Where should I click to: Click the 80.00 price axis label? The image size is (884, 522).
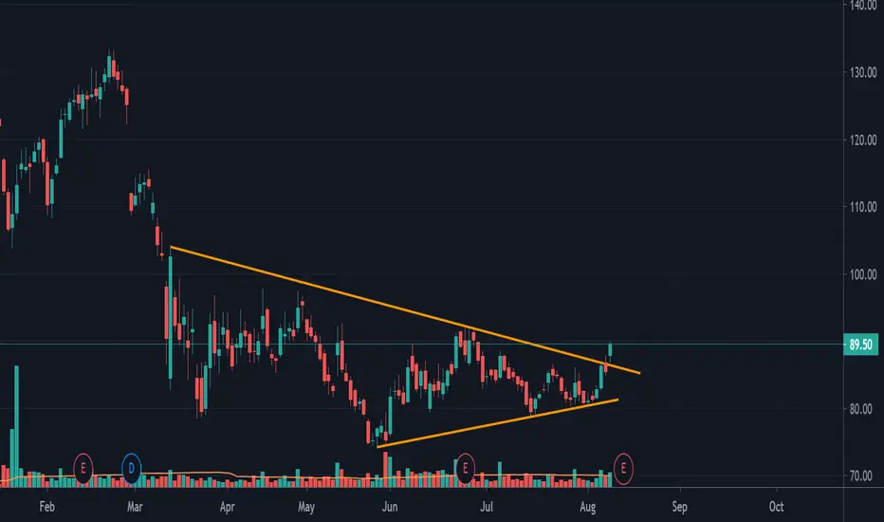tap(863, 409)
